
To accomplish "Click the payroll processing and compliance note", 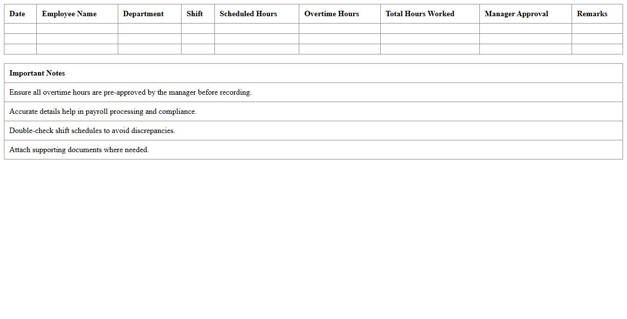I will click(x=103, y=111).
